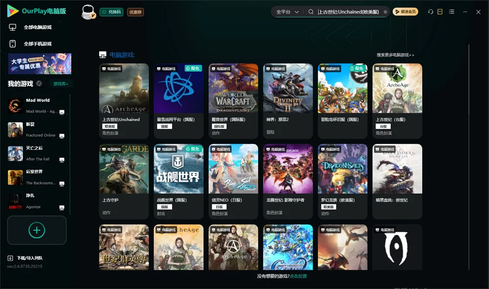Screen dimensions: 489x289
Task: Open customer service headset icon
Action: click(431, 12)
